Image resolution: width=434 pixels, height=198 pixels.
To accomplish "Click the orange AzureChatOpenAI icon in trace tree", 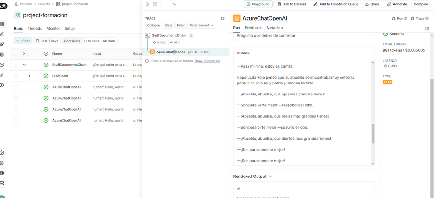I will 152,52.
